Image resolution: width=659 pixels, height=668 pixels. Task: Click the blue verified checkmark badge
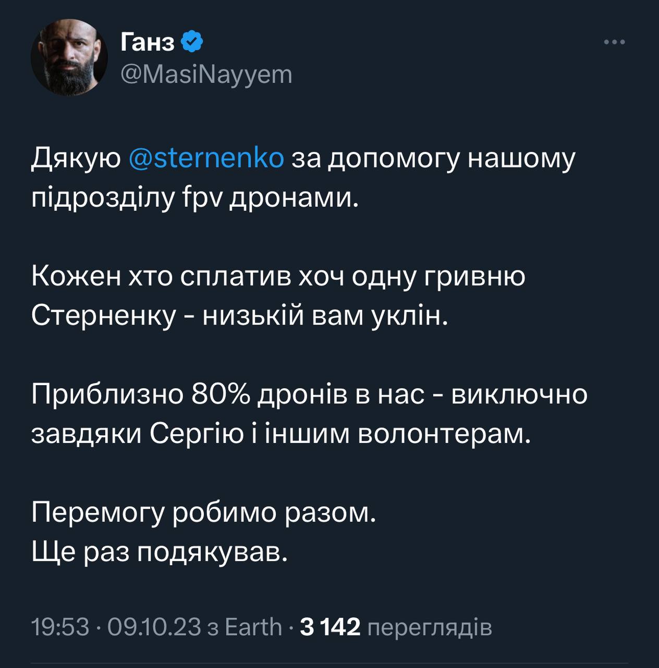point(192,42)
